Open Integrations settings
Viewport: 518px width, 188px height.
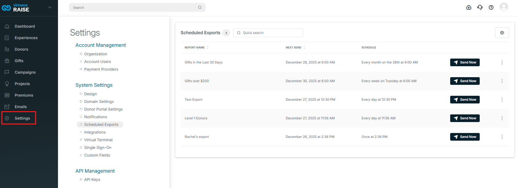tap(95, 132)
